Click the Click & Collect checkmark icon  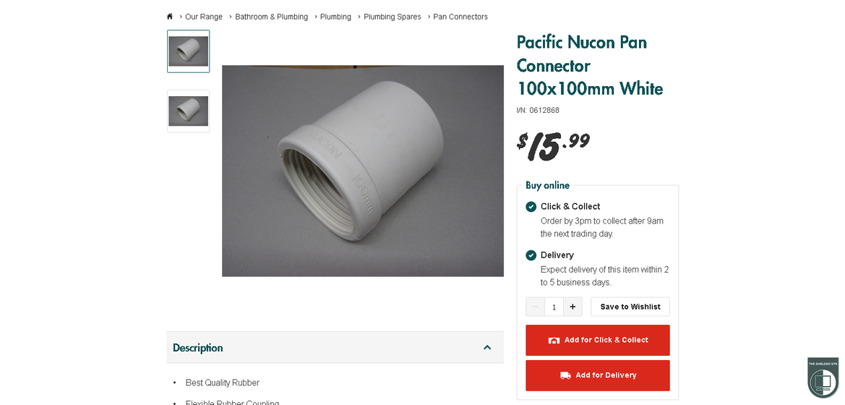[x=531, y=207]
